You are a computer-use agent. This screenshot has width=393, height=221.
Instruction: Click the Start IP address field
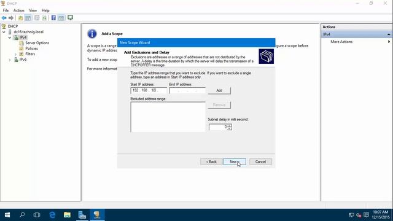tap(149, 90)
